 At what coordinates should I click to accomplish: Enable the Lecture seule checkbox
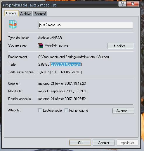click(x=40, y=111)
